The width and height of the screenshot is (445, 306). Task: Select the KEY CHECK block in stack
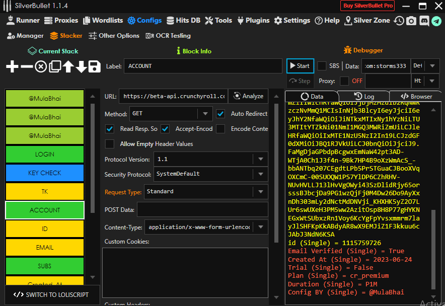(x=45, y=173)
